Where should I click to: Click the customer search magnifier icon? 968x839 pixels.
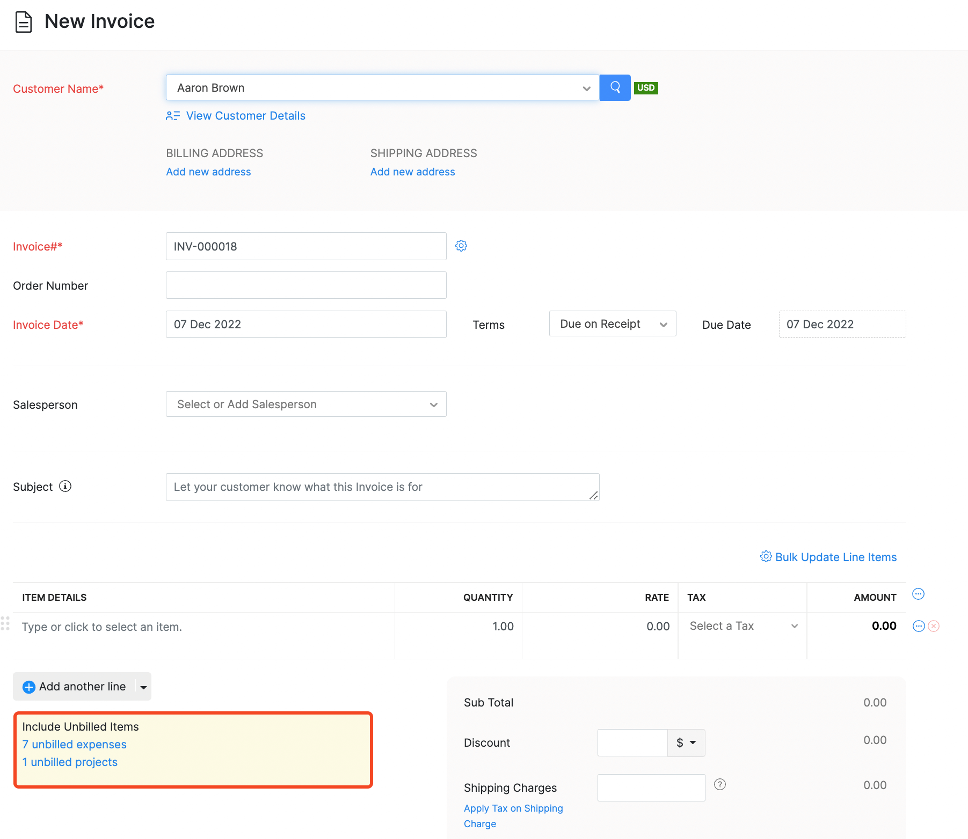pos(614,87)
